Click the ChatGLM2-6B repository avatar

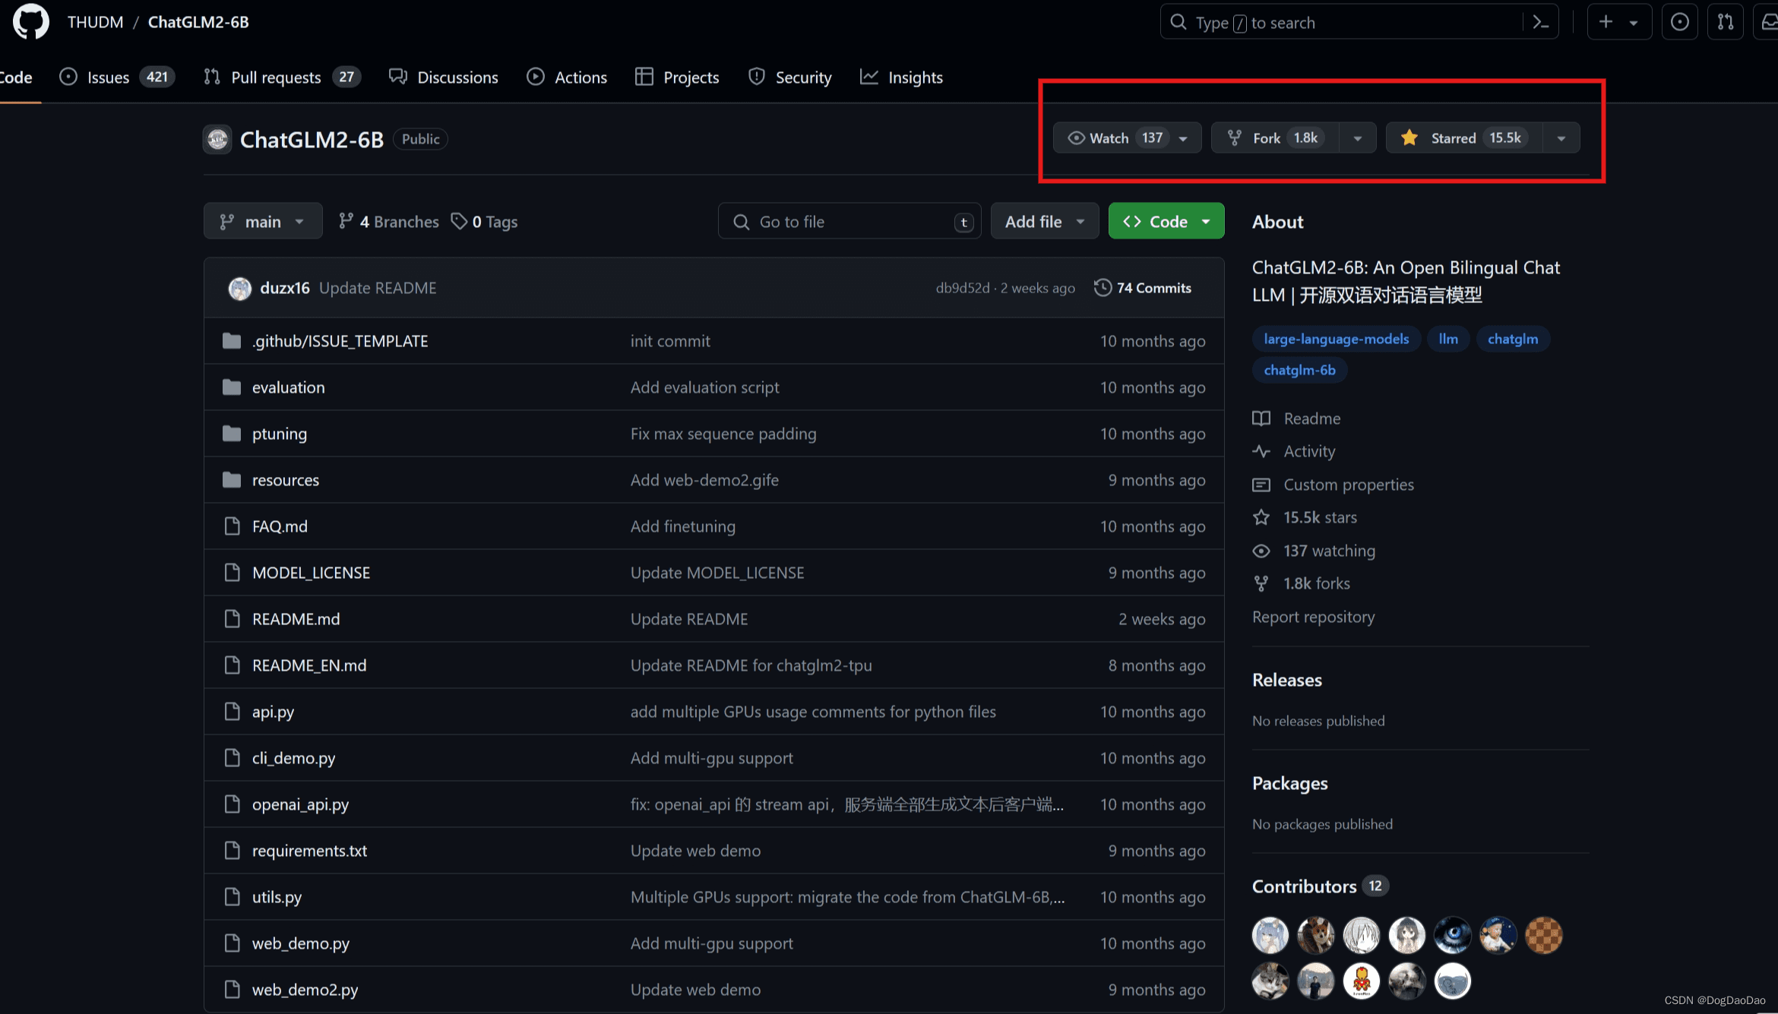[217, 139]
